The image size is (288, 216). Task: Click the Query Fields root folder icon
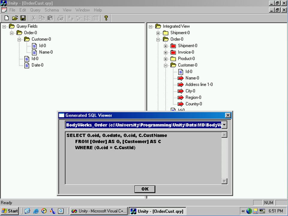pyautogui.click(x=12, y=26)
